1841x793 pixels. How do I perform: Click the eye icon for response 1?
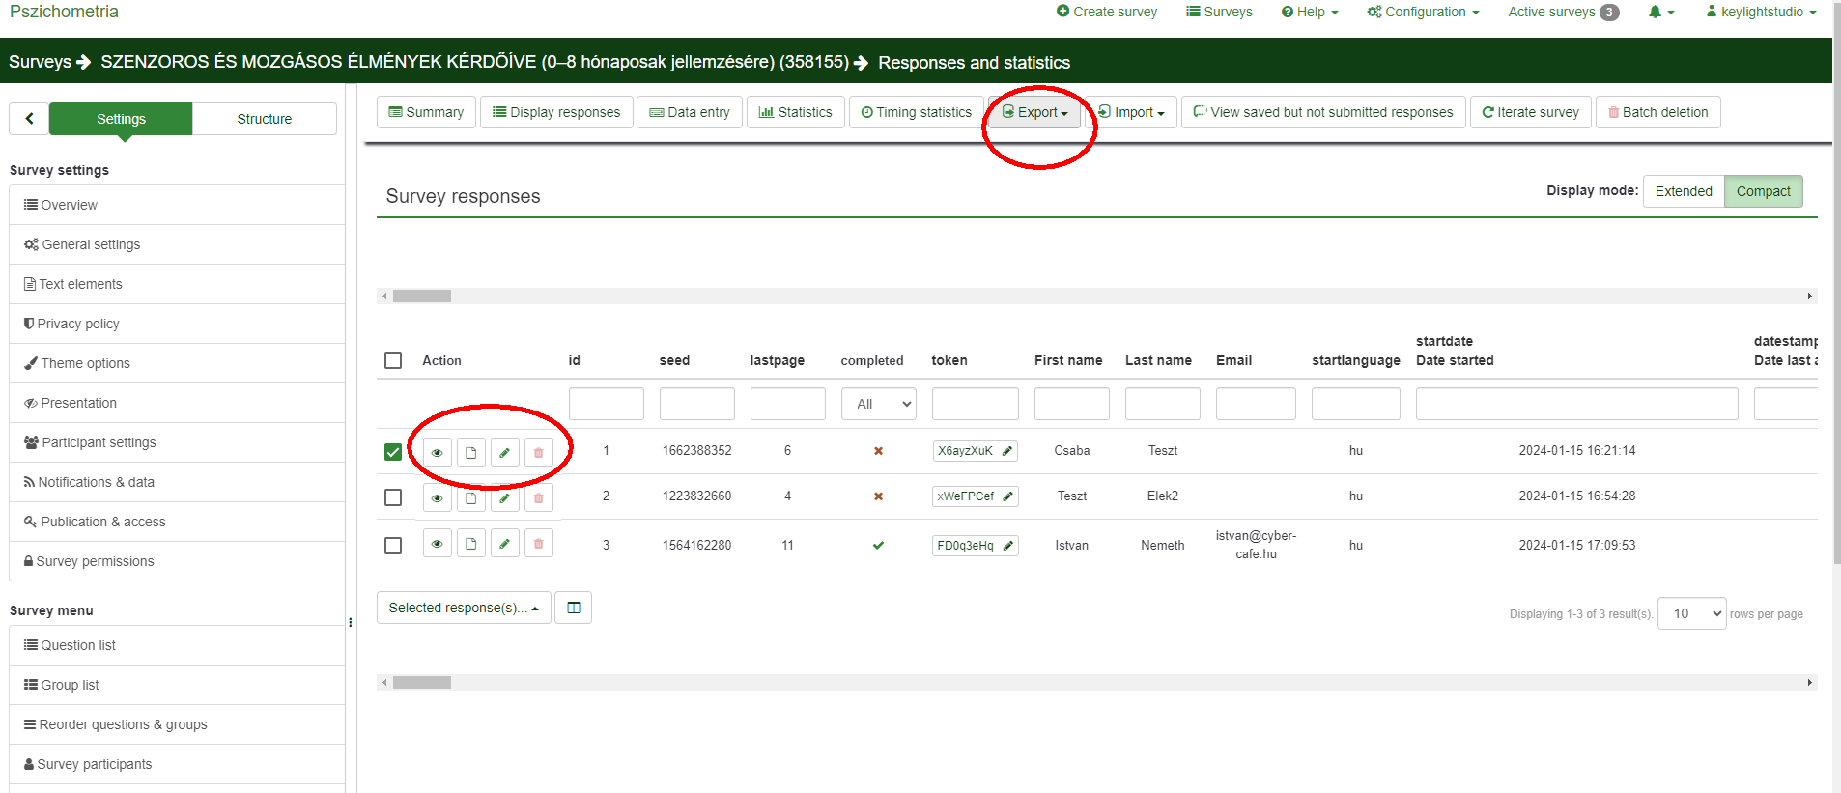point(437,452)
